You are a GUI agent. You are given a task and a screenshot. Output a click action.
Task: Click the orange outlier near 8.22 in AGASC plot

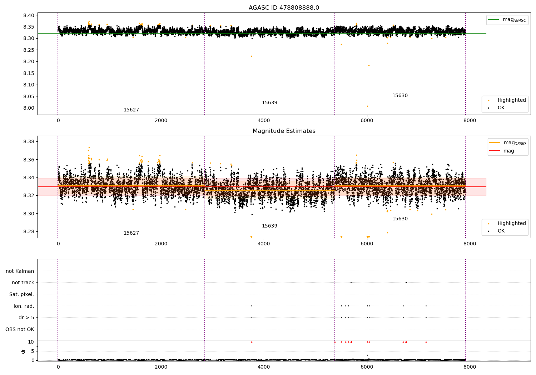coord(251,56)
